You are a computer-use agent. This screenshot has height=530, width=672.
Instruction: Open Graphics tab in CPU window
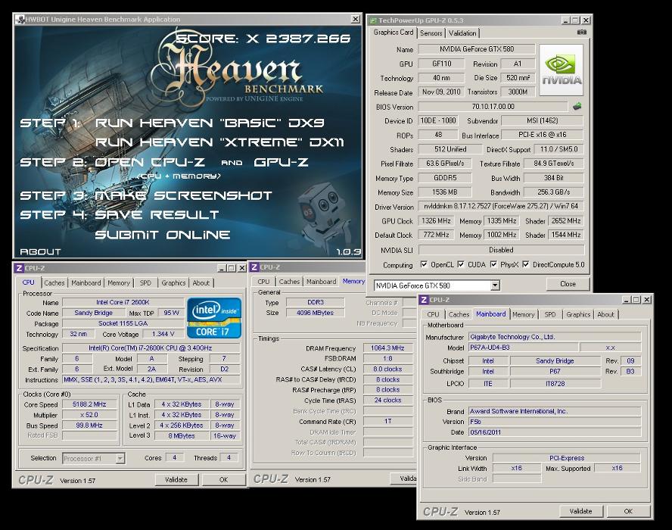[173, 283]
